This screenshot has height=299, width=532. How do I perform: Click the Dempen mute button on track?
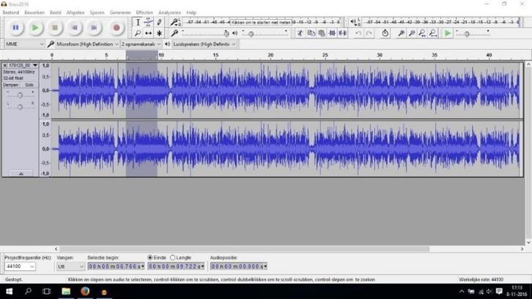pyautogui.click(x=12, y=85)
